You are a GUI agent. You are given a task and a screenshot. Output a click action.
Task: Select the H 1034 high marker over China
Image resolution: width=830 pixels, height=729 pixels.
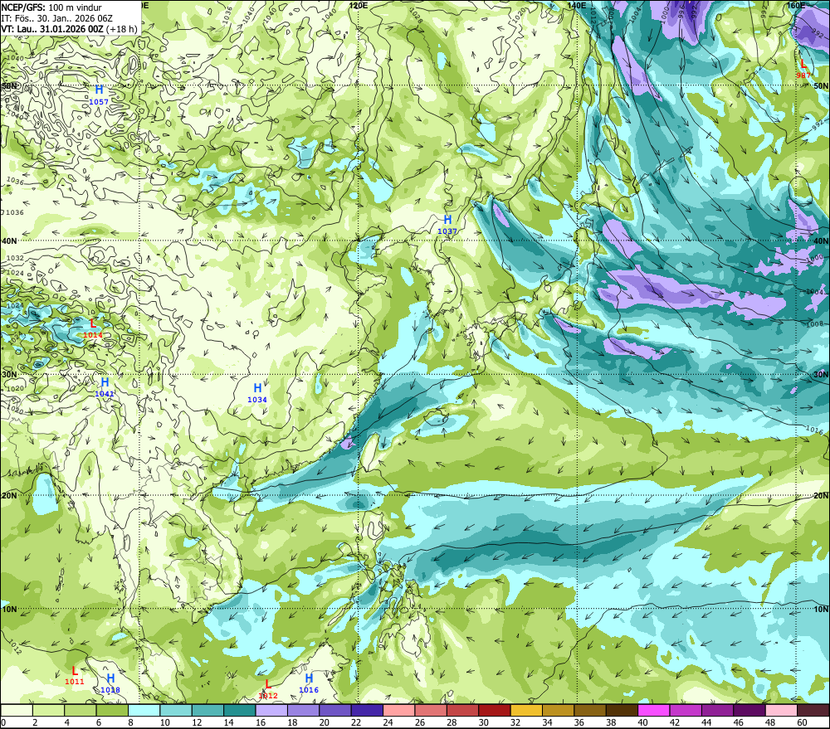tap(257, 392)
